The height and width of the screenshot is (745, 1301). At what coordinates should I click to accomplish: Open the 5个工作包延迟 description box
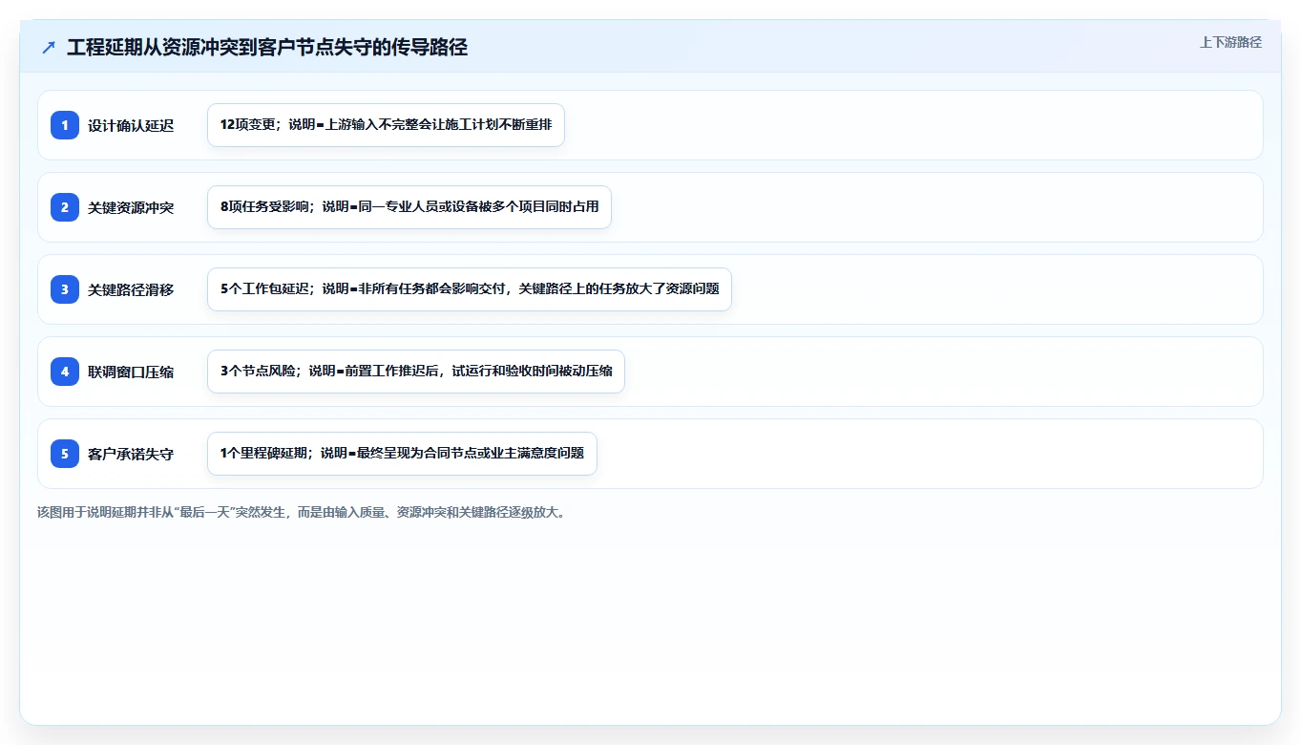tap(470, 289)
